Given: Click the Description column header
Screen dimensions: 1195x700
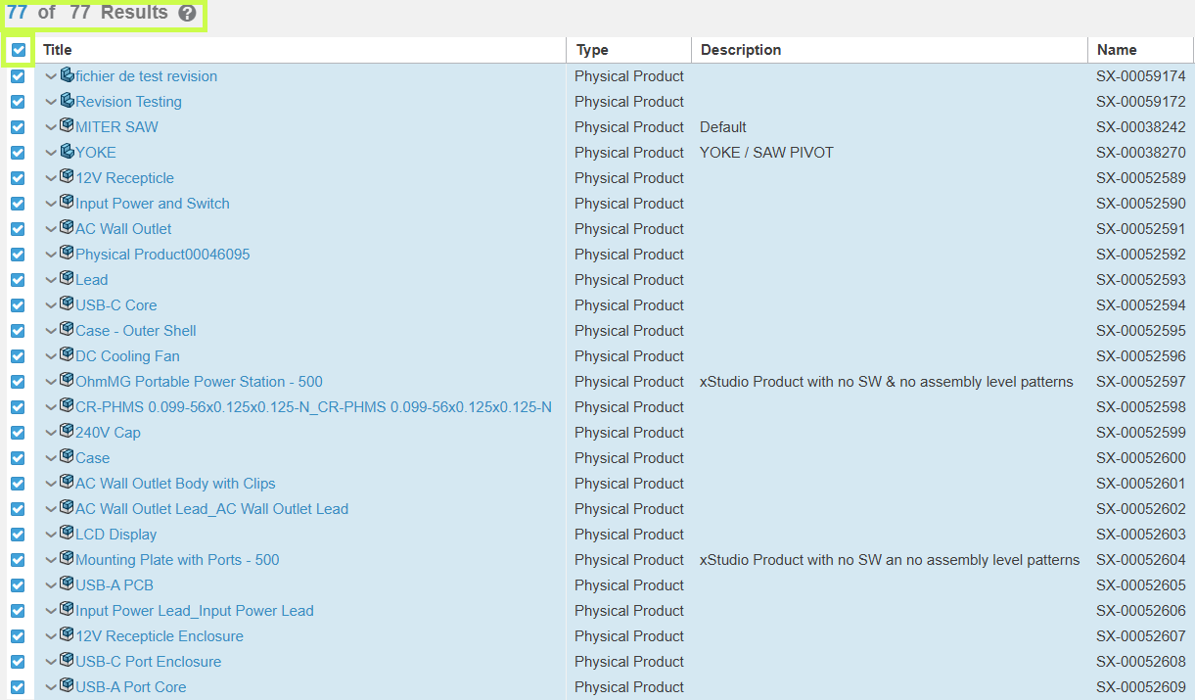Looking at the screenshot, I should 740,50.
